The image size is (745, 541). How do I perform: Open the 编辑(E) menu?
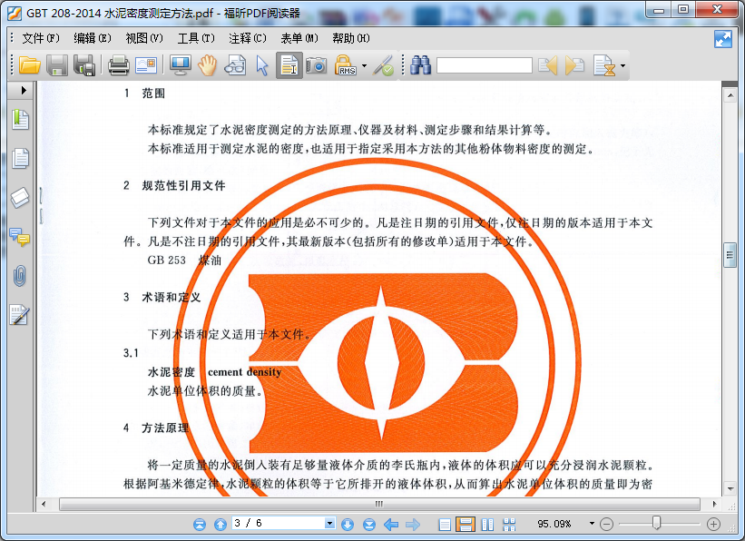pyautogui.click(x=93, y=38)
